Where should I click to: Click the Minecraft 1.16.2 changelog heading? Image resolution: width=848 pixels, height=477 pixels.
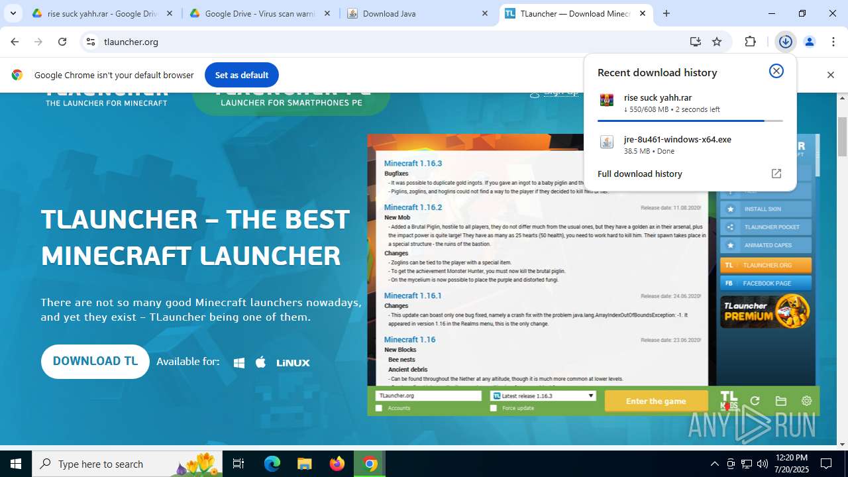pyautogui.click(x=413, y=207)
